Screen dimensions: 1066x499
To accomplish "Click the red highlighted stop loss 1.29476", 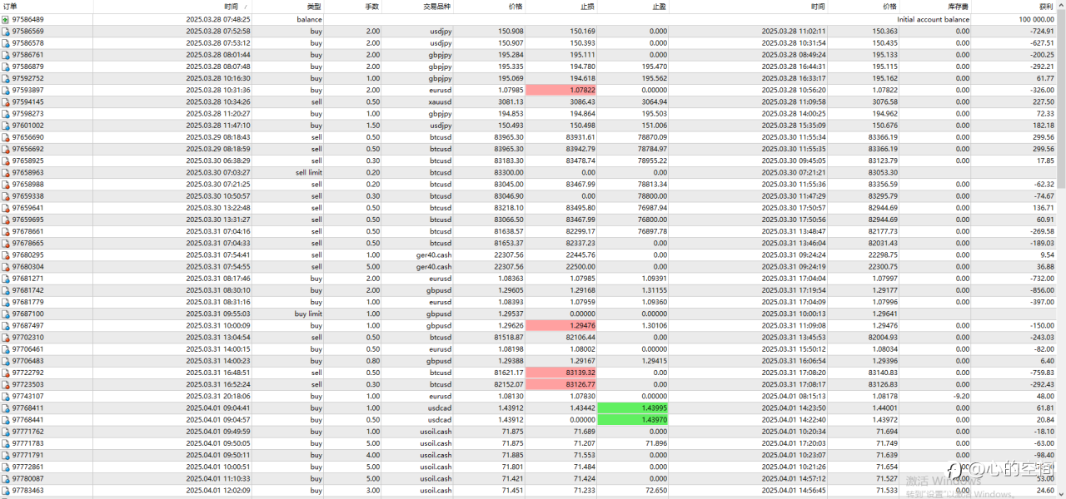I will tap(561, 326).
